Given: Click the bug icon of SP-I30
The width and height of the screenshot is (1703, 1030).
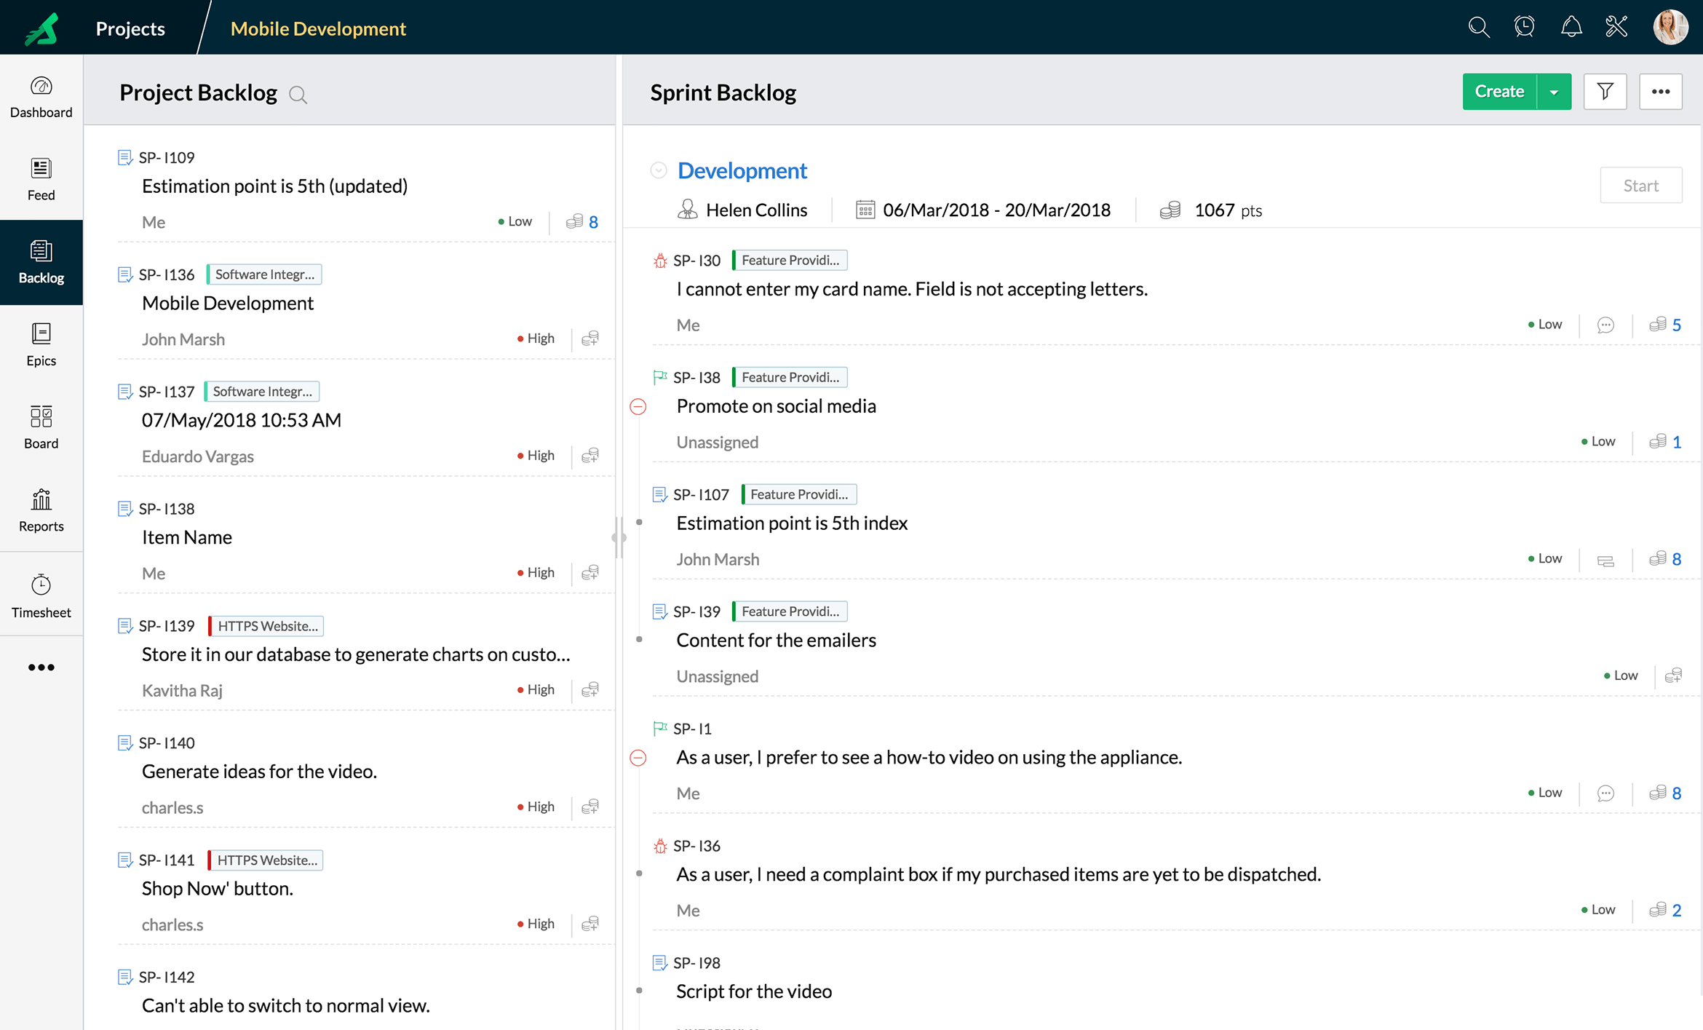Looking at the screenshot, I should (x=659, y=261).
